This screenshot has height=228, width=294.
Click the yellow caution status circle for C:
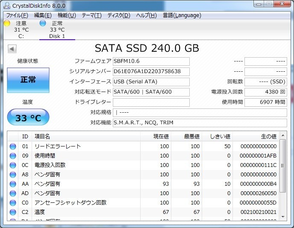7,23
